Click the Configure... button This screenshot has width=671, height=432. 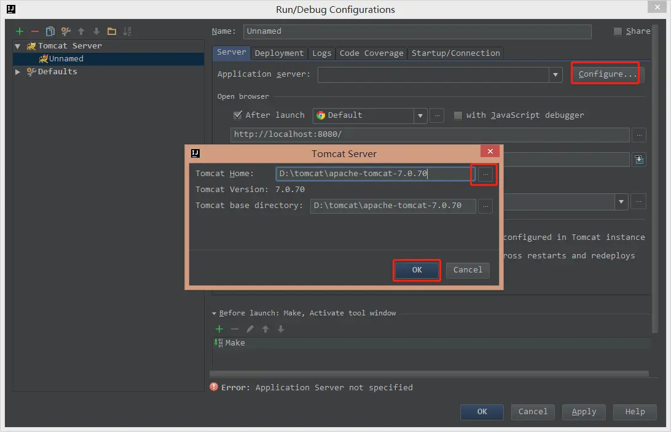point(608,74)
